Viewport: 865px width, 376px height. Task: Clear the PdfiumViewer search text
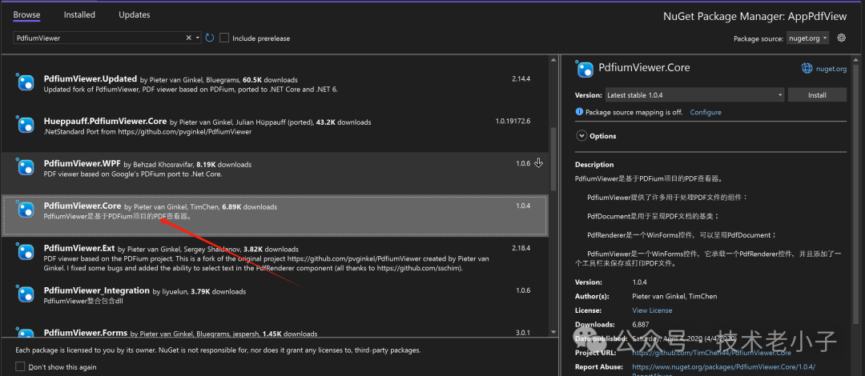click(190, 38)
